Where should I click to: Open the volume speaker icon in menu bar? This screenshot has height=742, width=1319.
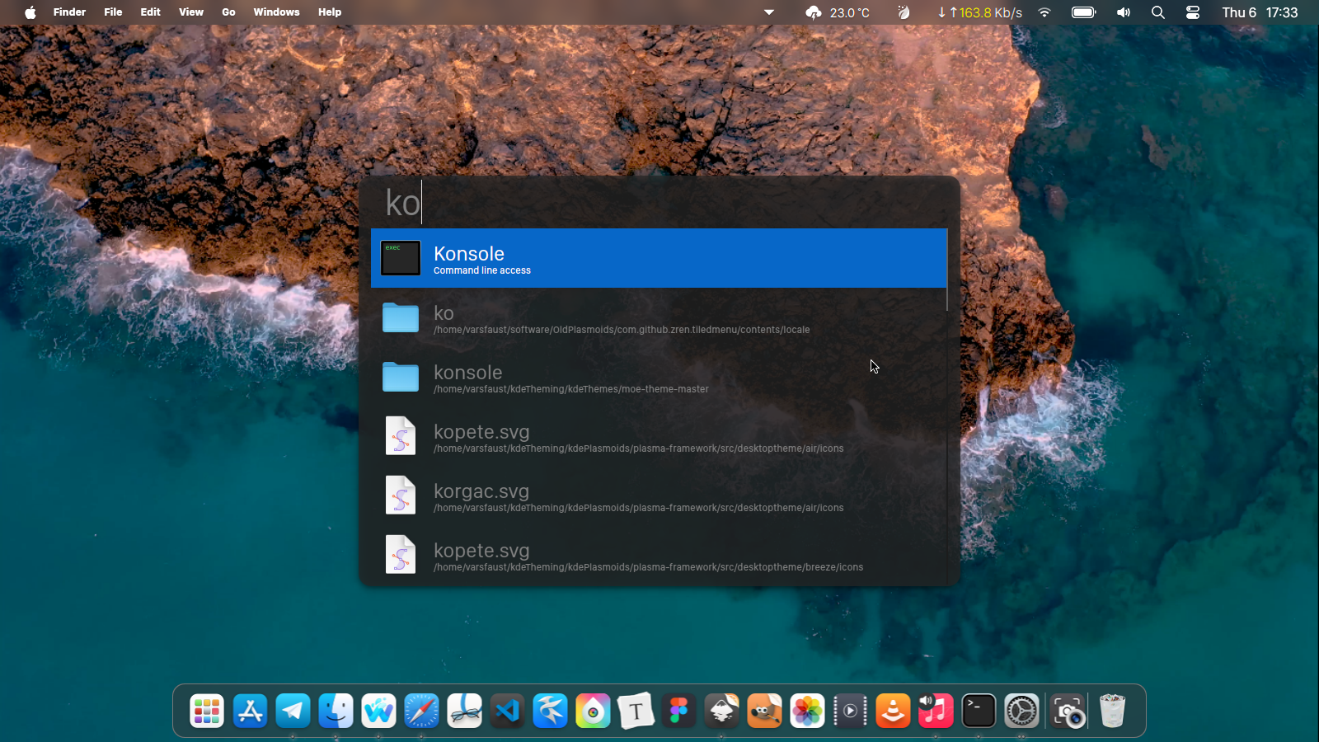pyautogui.click(x=1123, y=12)
